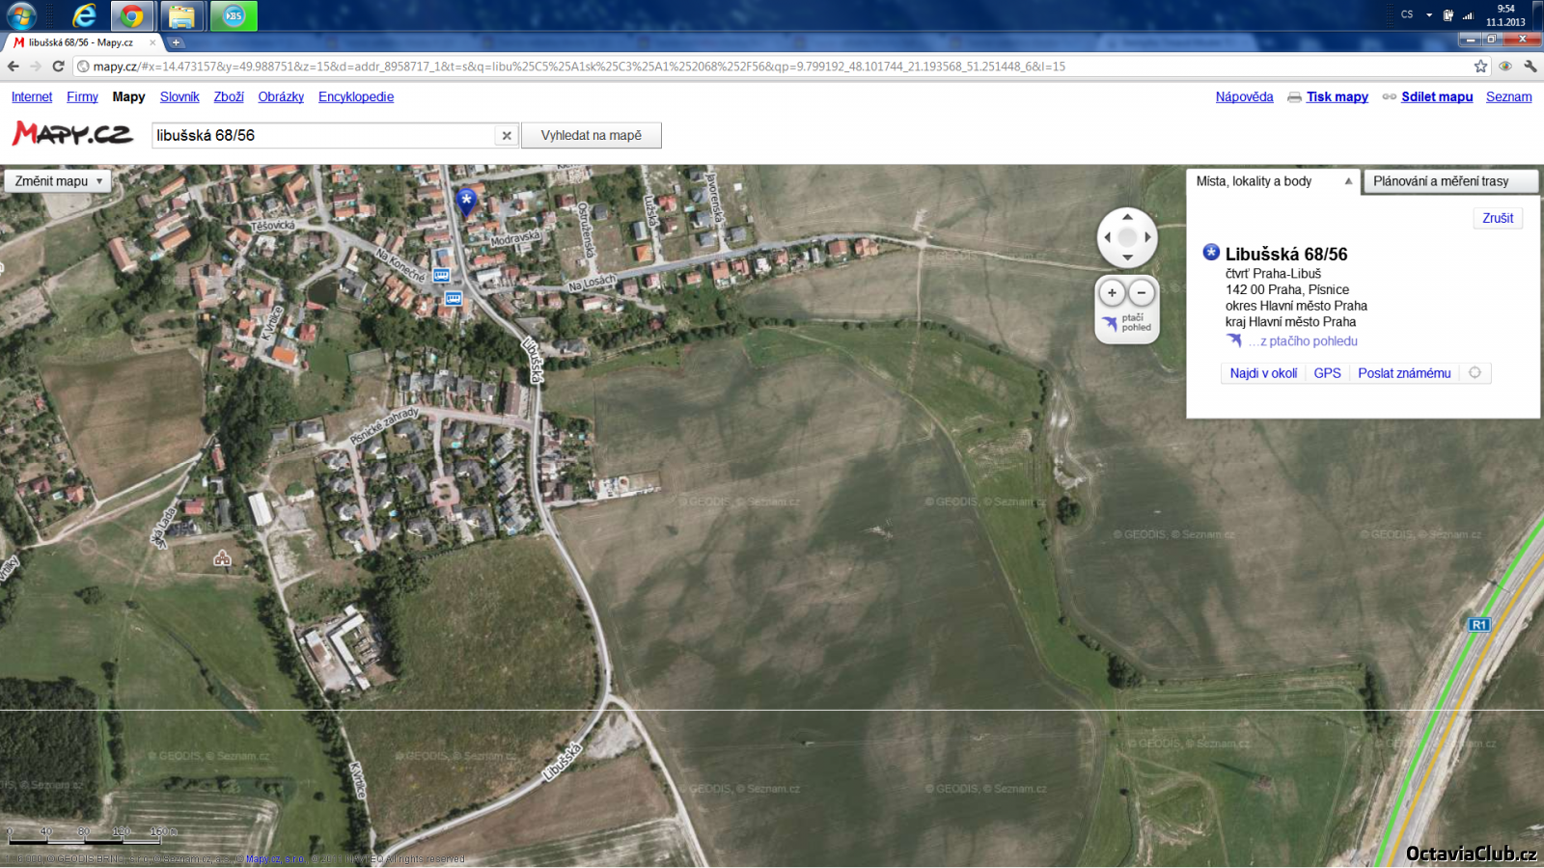Bookmark the page with the star icon
Image resolution: width=1544 pixels, height=868 pixels.
(1480, 67)
